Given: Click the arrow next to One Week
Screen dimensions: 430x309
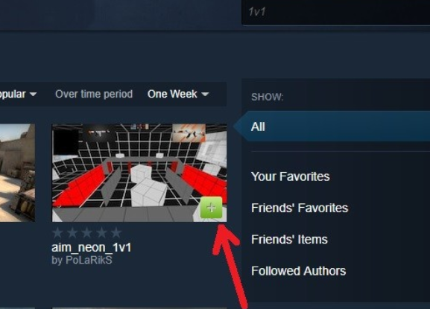Looking at the screenshot, I should tap(205, 95).
